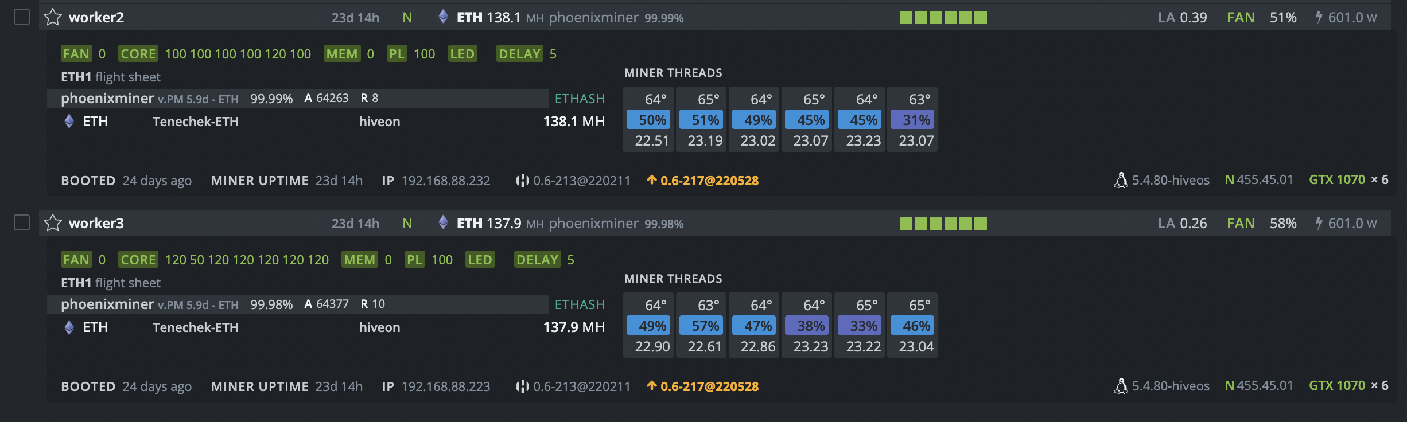
Task: Click the Ethereum icon in worker2 header
Action: click(x=443, y=17)
